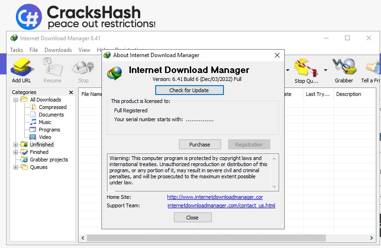
Task: Click the Last Try column header
Action: tap(318, 95)
